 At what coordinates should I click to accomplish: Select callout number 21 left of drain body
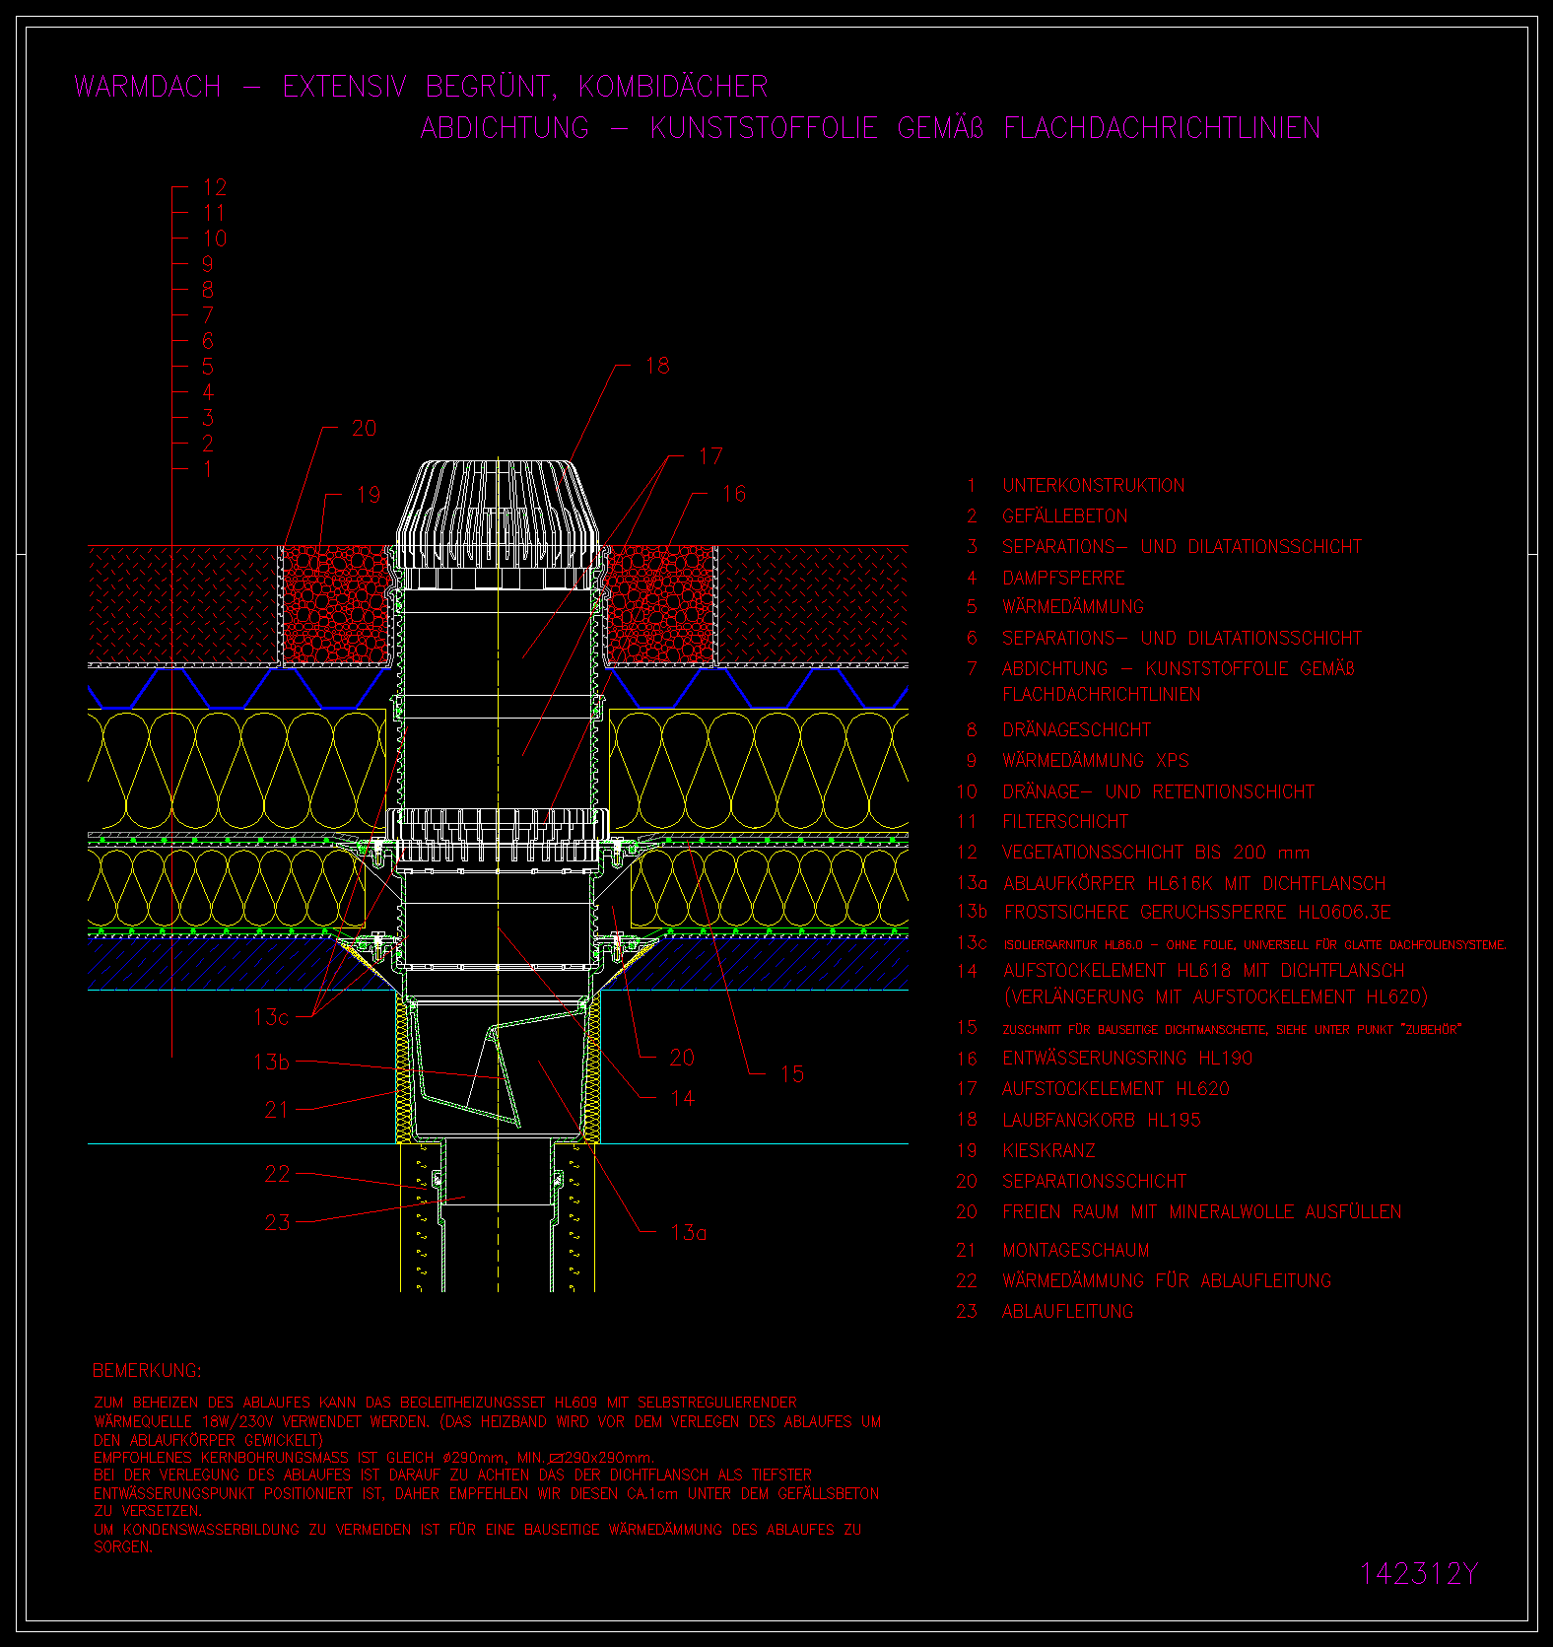click(x=277, y=1110)
